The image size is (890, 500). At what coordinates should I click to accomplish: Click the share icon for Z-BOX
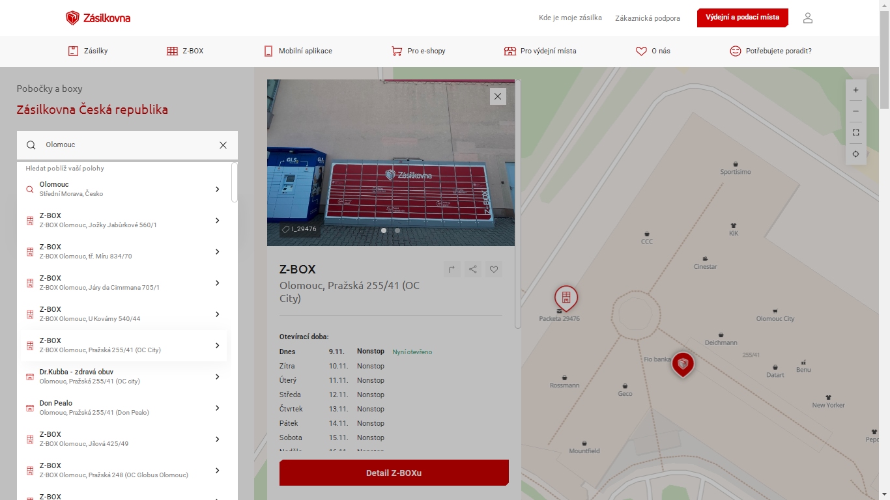tap(473, 270)
